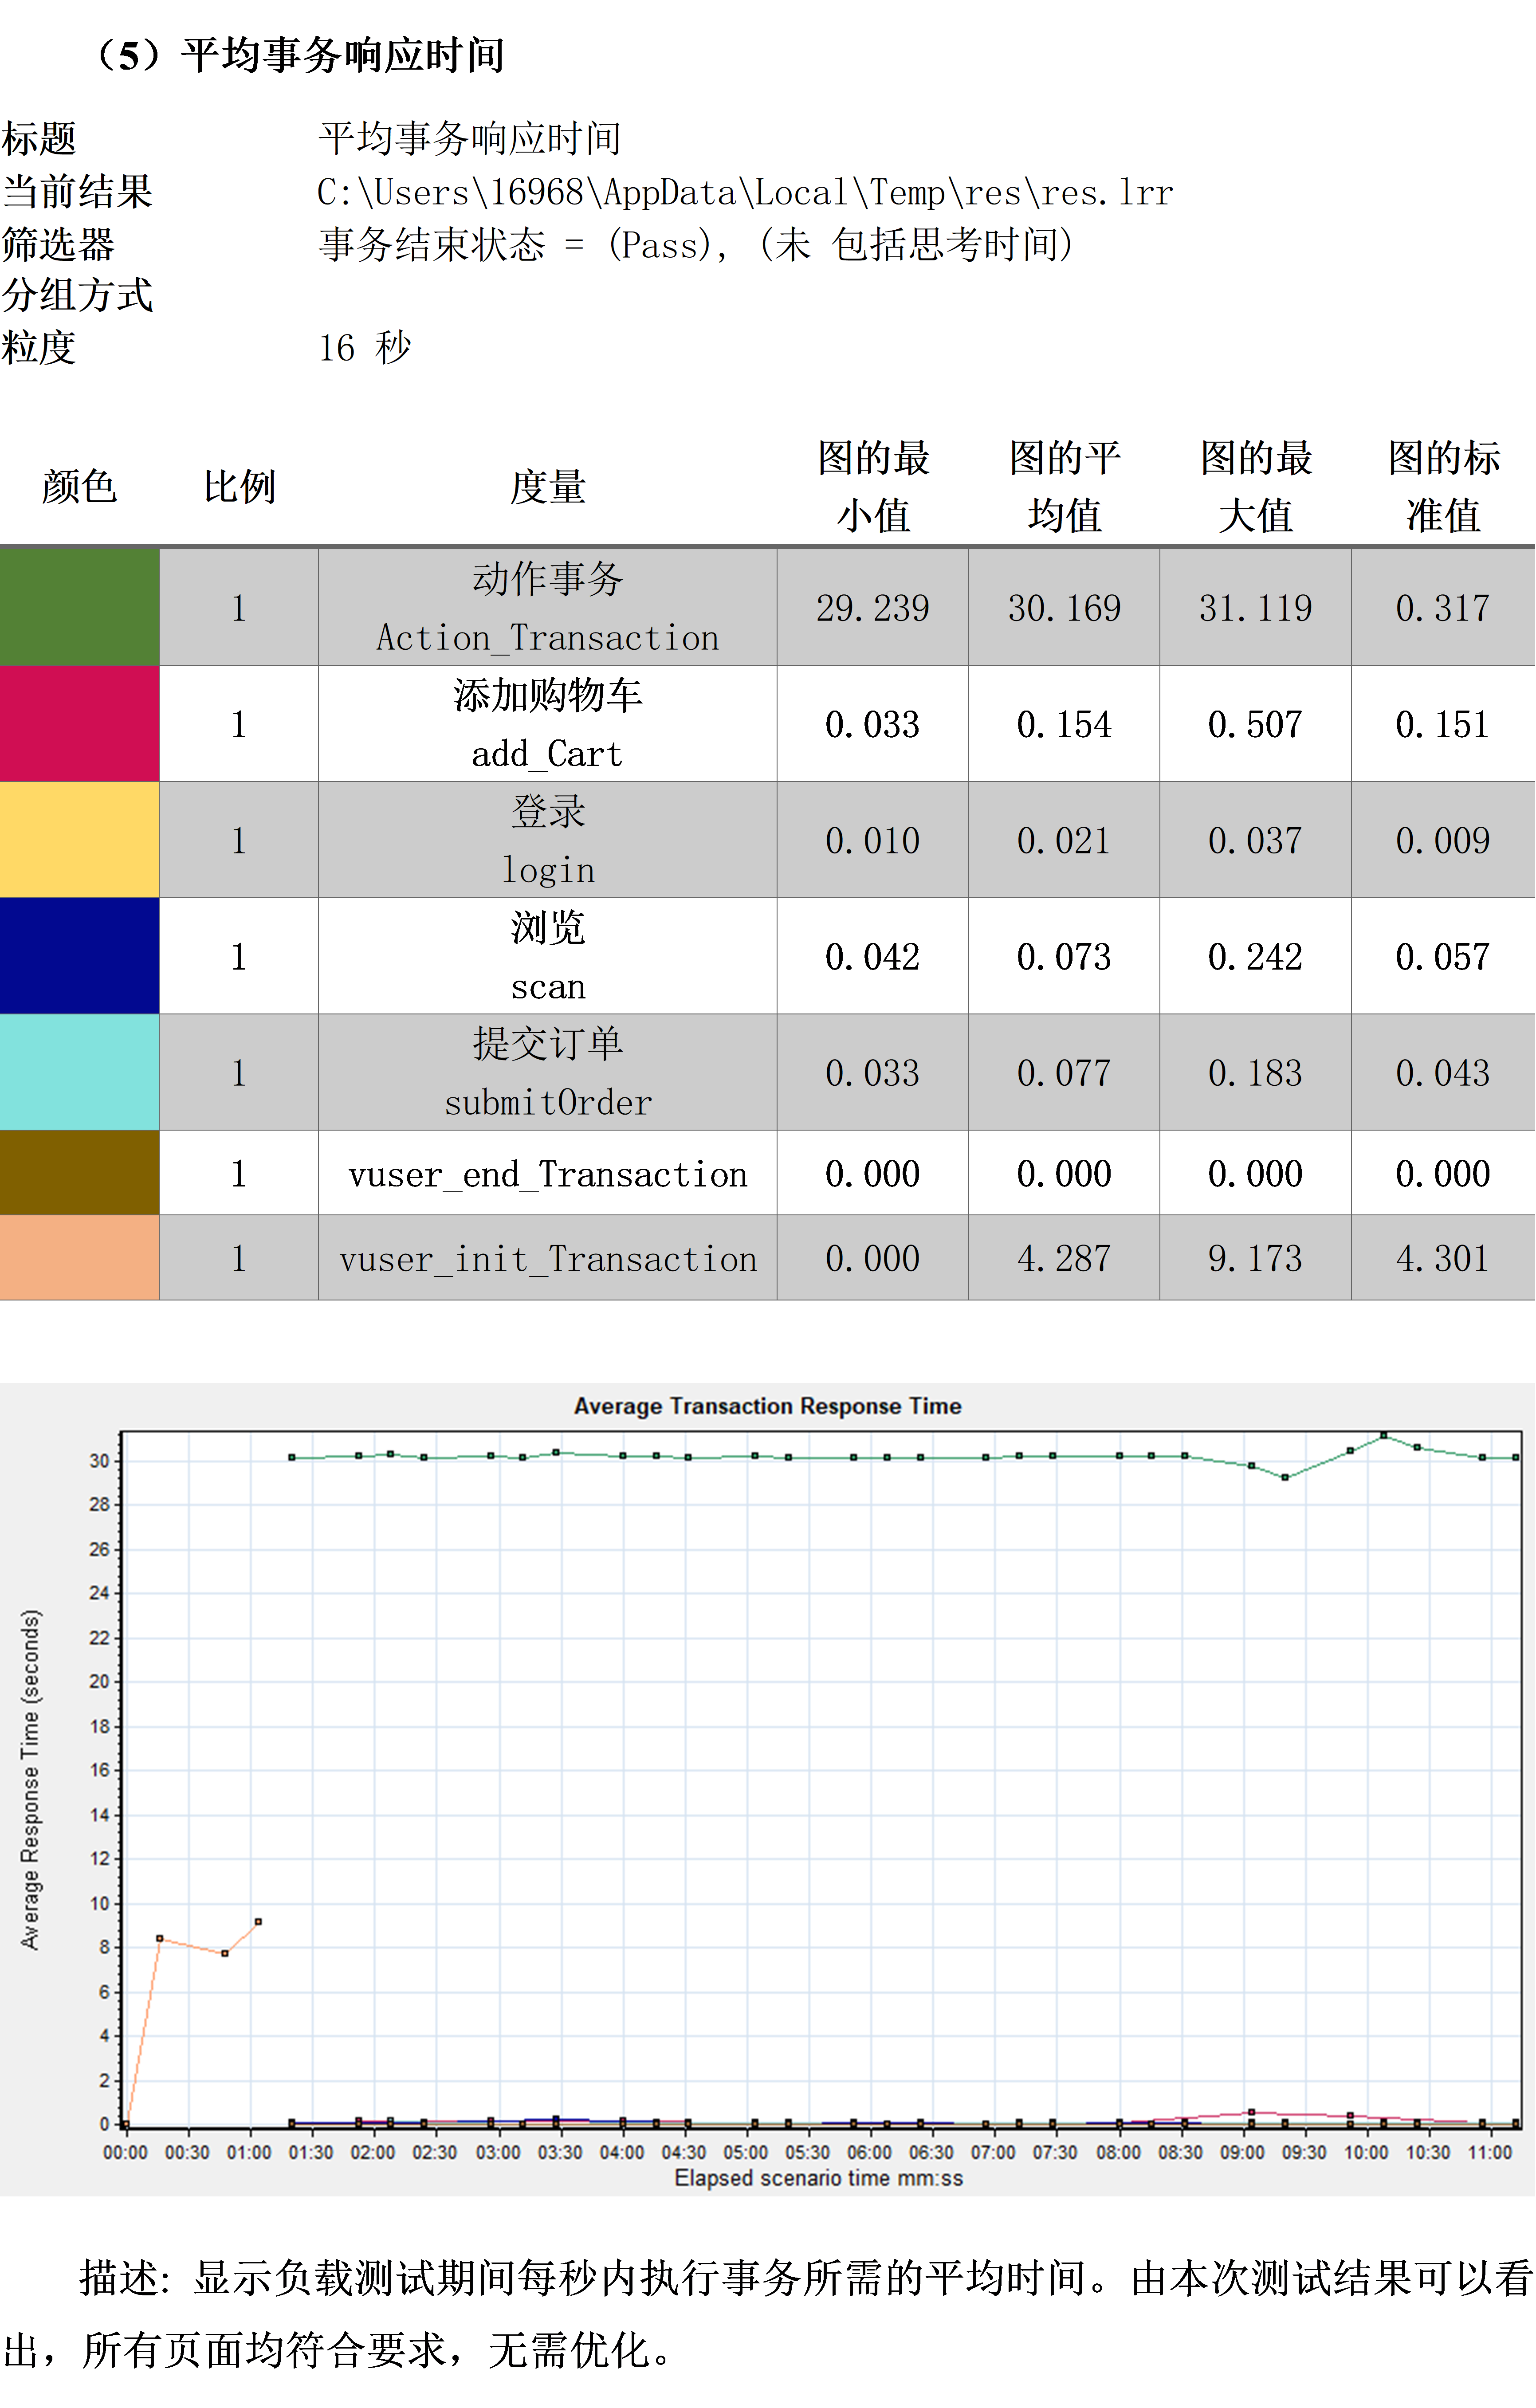Click the yellow login color swatch
Image resolution: width=1536 pixels, height=2408 pixels.
[x=79, y=839]
